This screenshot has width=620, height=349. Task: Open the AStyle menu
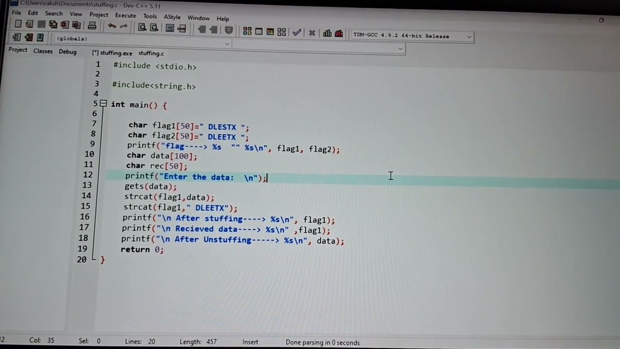pos(172,17)
